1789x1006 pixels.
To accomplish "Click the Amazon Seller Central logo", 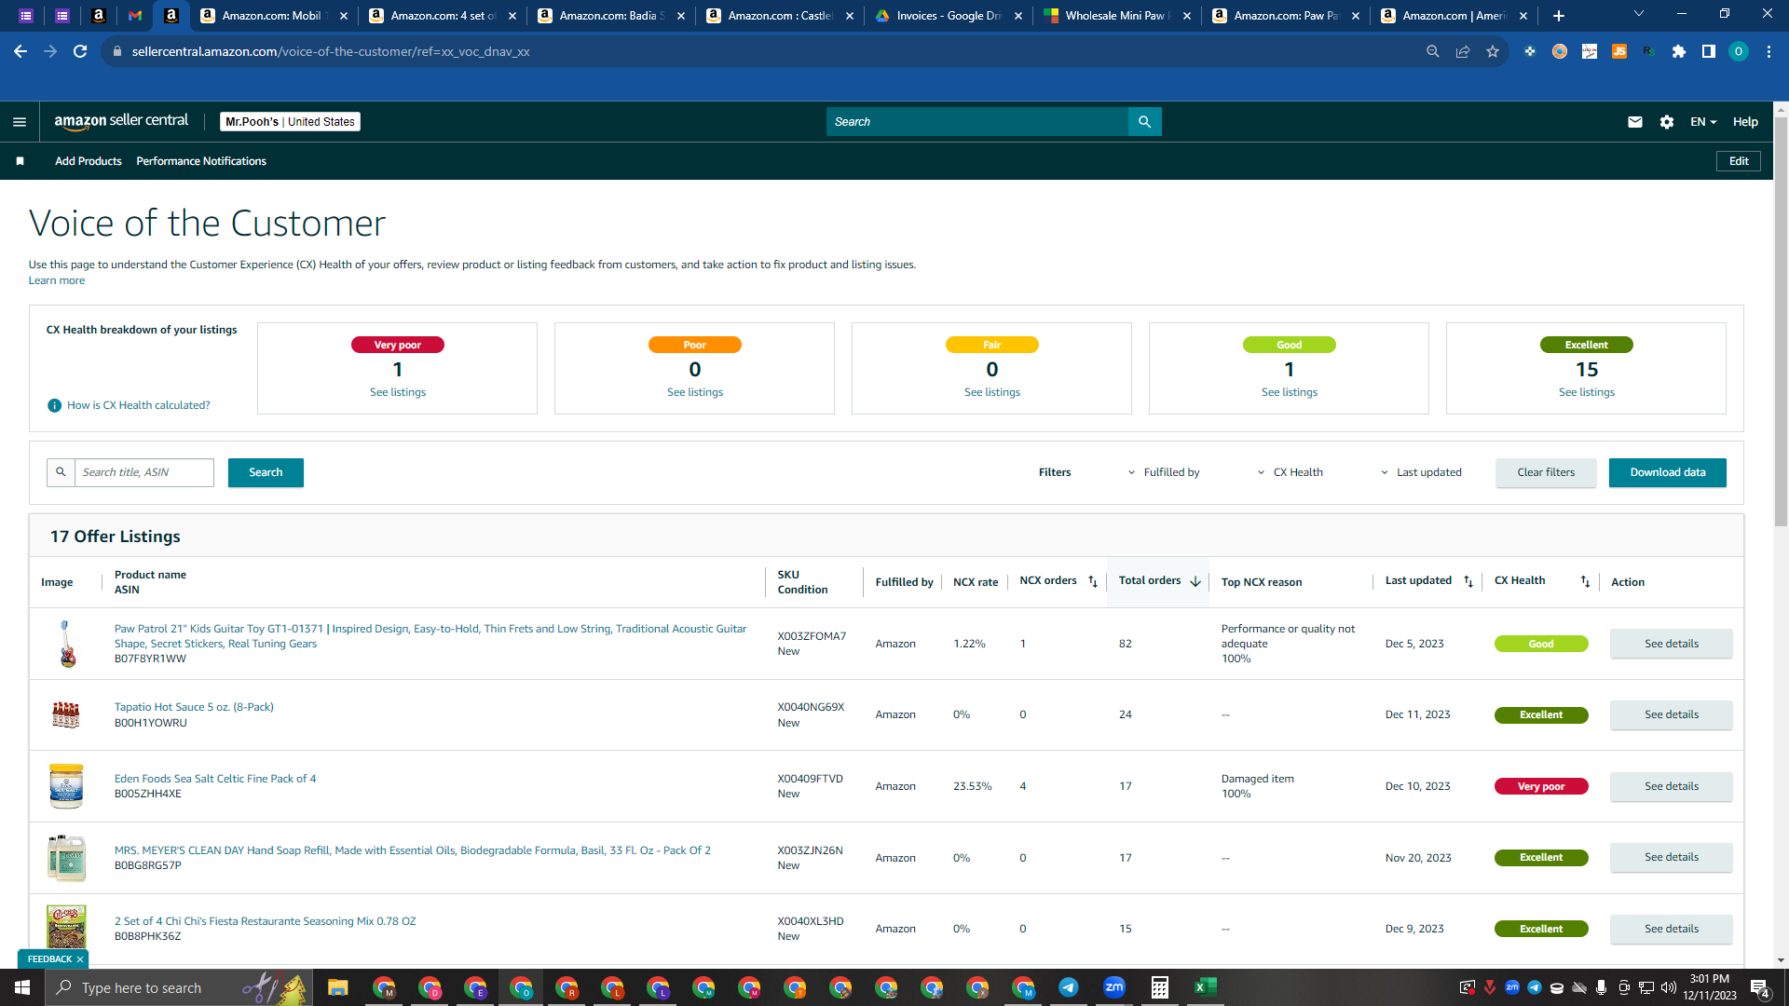I will tap(121, 121).
